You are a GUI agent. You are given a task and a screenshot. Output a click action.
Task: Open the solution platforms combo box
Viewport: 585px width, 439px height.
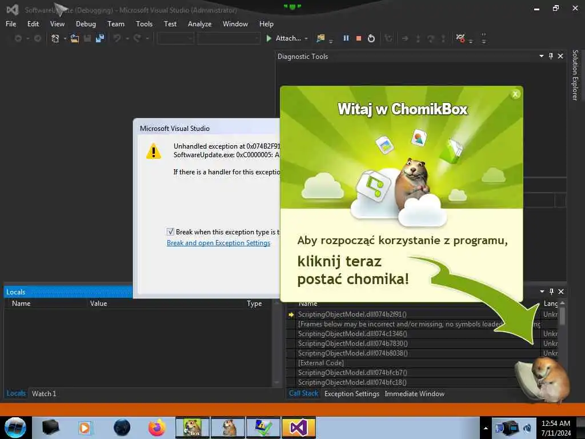point(229,38)
